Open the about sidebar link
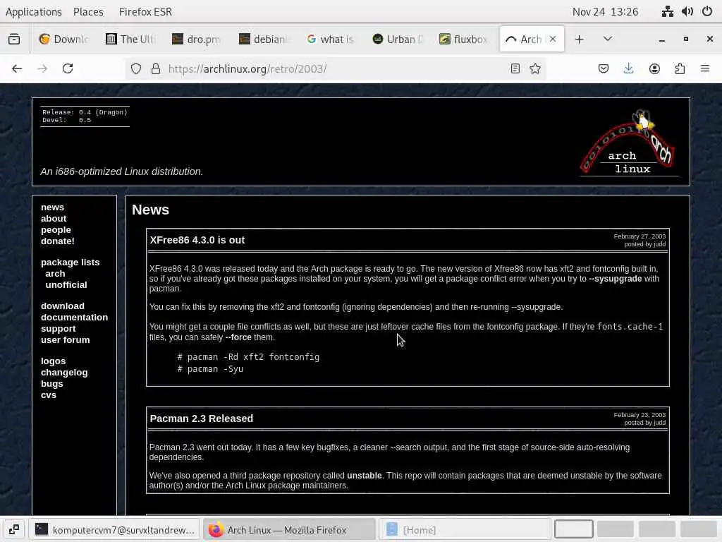The width and height of the screenshot is (722, 542). point(54,219)
